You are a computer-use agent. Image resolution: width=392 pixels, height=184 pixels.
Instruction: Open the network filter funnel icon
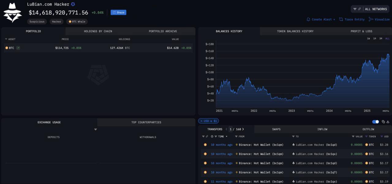(355, 9)
